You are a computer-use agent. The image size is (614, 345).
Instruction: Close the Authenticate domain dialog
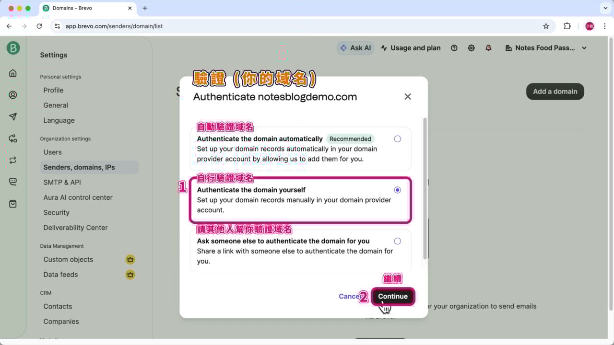(408, 97)
